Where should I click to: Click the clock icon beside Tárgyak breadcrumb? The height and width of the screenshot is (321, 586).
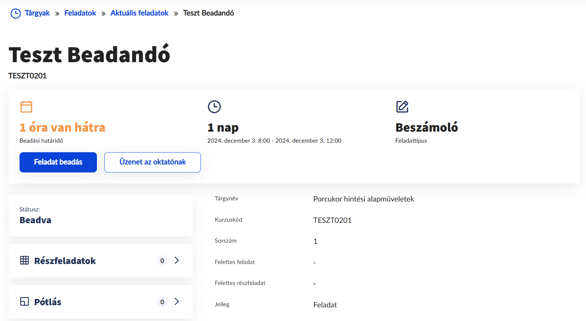click(15, 14)
